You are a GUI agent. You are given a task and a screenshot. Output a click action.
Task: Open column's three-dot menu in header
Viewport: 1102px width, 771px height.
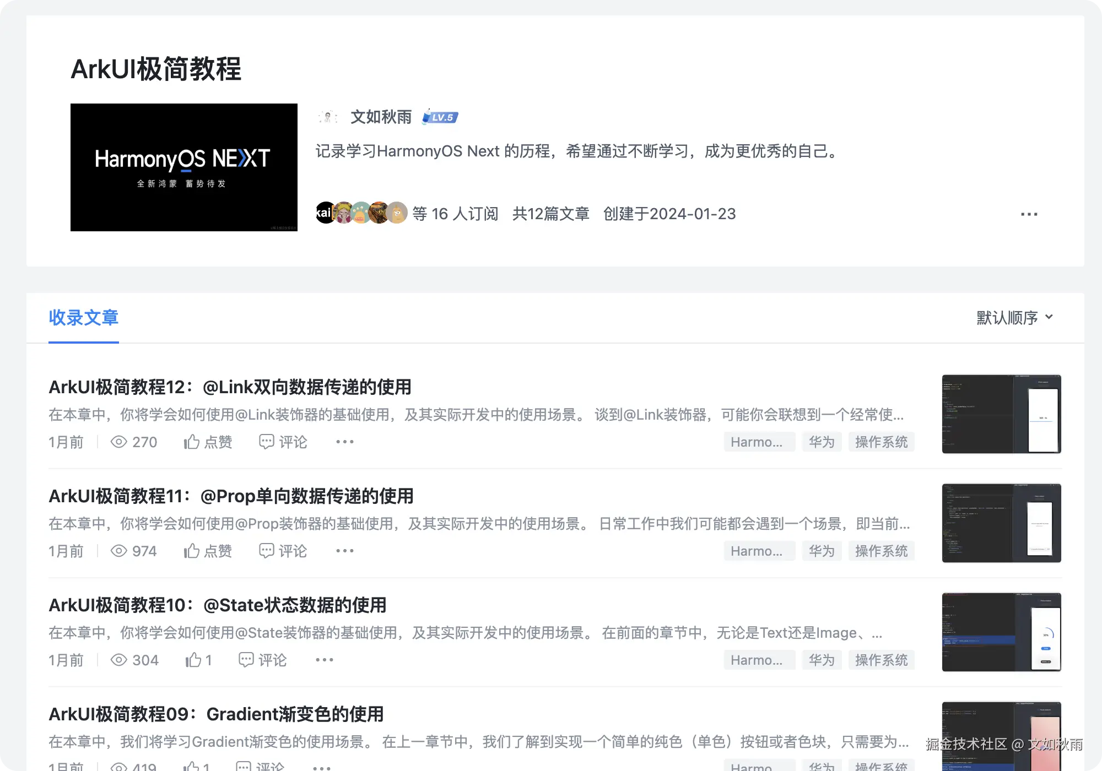1029,214
